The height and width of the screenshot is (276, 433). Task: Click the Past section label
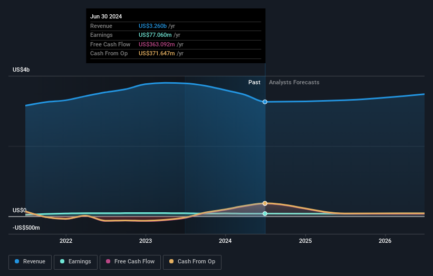tap(254, 82)
